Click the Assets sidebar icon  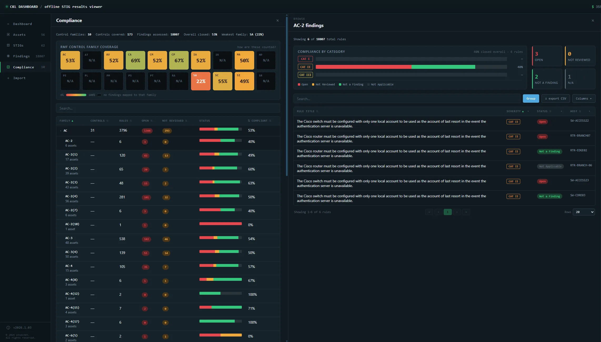(8, 34)
